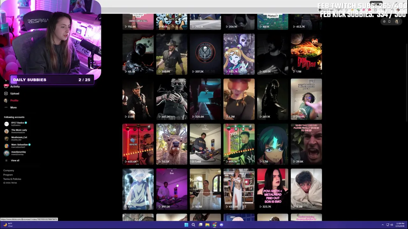Open the Profile avatar icon in sidebar

6,101
